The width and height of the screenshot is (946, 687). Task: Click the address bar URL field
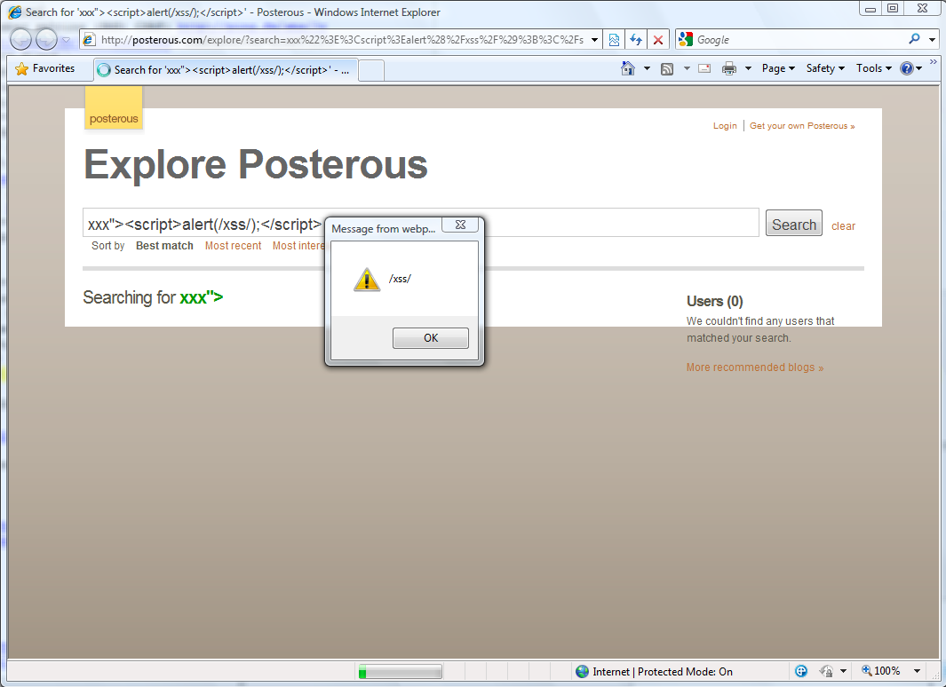(x=341, y=40)
